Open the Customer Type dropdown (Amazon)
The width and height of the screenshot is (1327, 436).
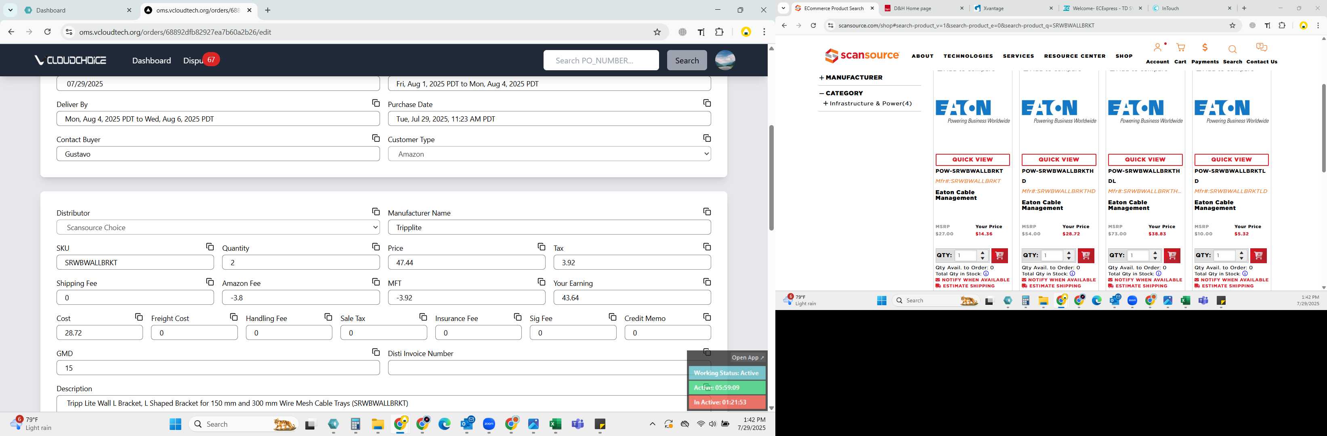(x=549, y=154)
